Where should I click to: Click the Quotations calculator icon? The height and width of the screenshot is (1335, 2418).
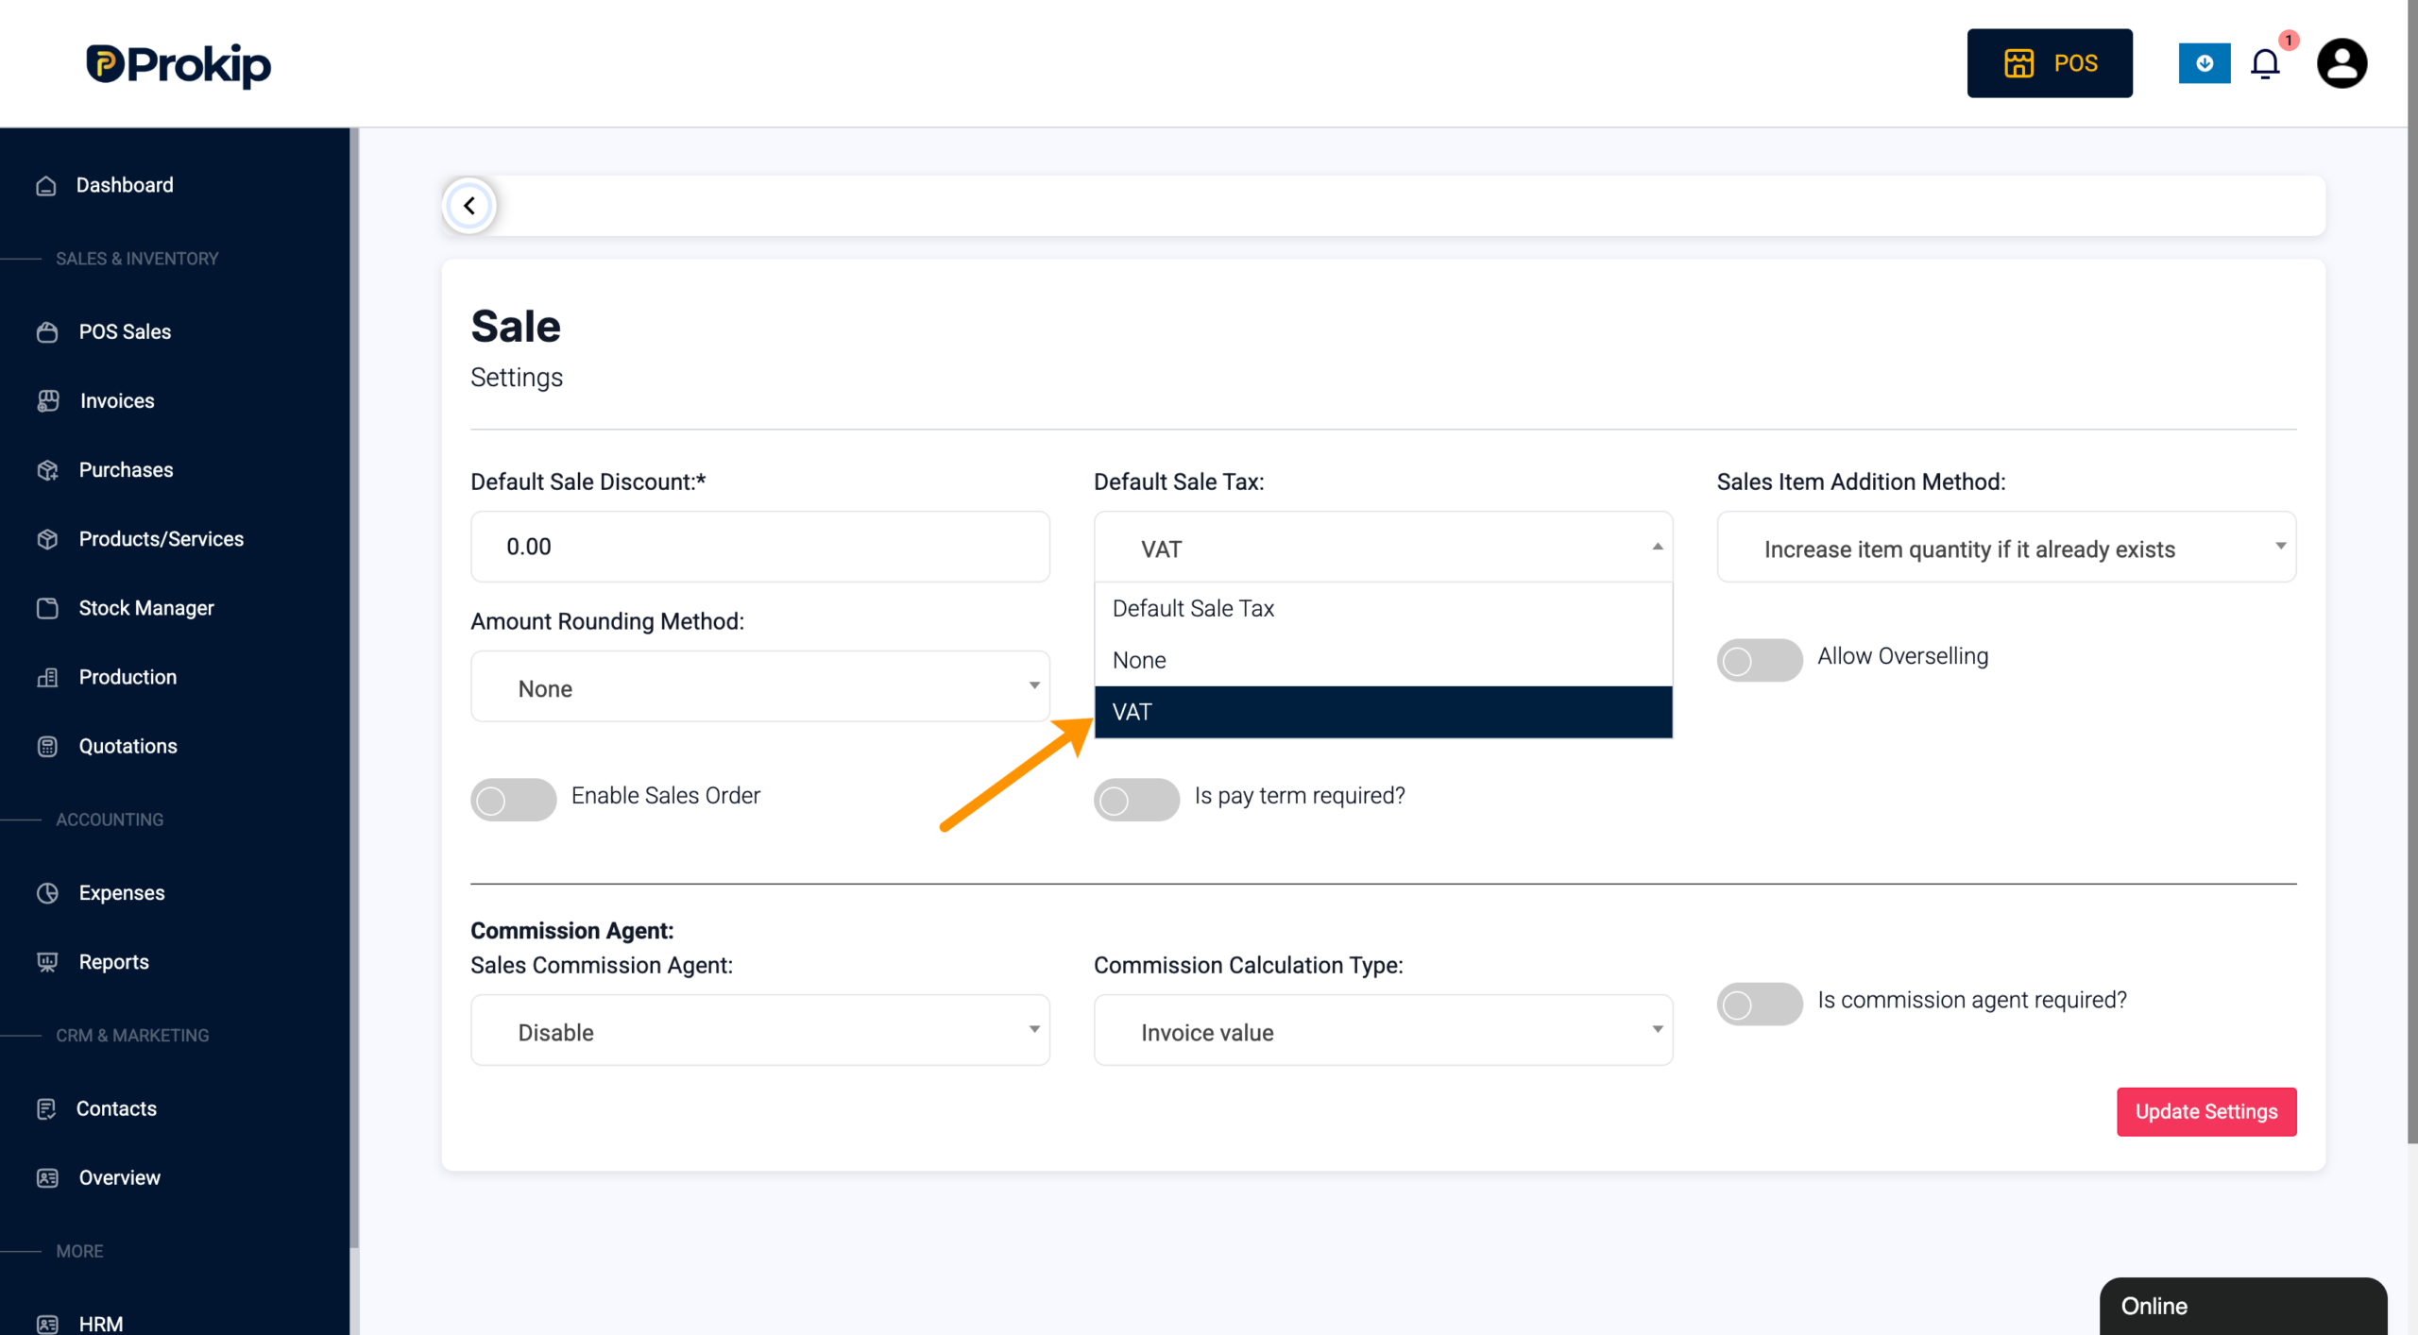pyautogui.click(x=47, y=746)
